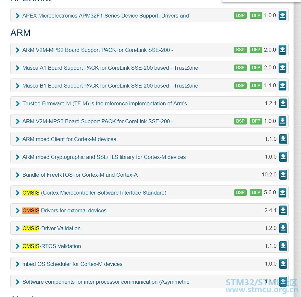Expand CMSIS Drivers for external devices
301x297 pixels.
tap(18, 210)
